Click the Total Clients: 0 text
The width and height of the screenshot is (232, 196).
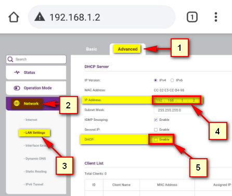pos(95,174)
